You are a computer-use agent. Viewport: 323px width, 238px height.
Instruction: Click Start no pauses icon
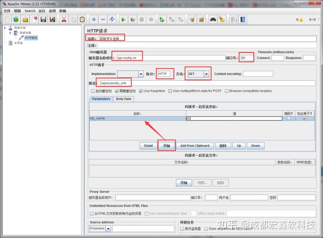point(133,20)
